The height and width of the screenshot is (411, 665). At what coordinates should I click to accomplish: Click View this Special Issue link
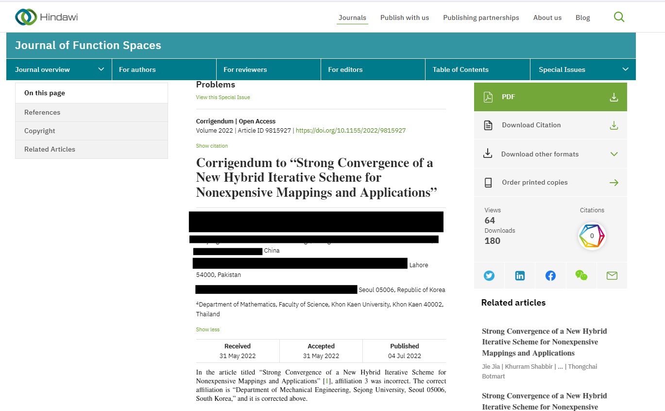[223, 97]
